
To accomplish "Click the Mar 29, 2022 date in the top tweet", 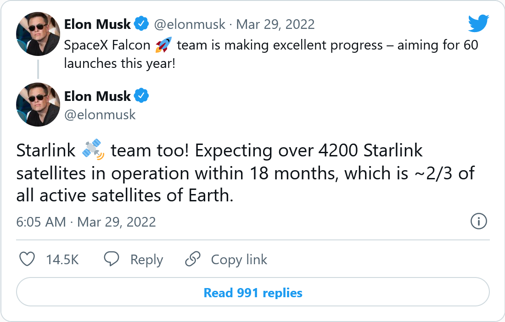I will [x=275, y=24].
